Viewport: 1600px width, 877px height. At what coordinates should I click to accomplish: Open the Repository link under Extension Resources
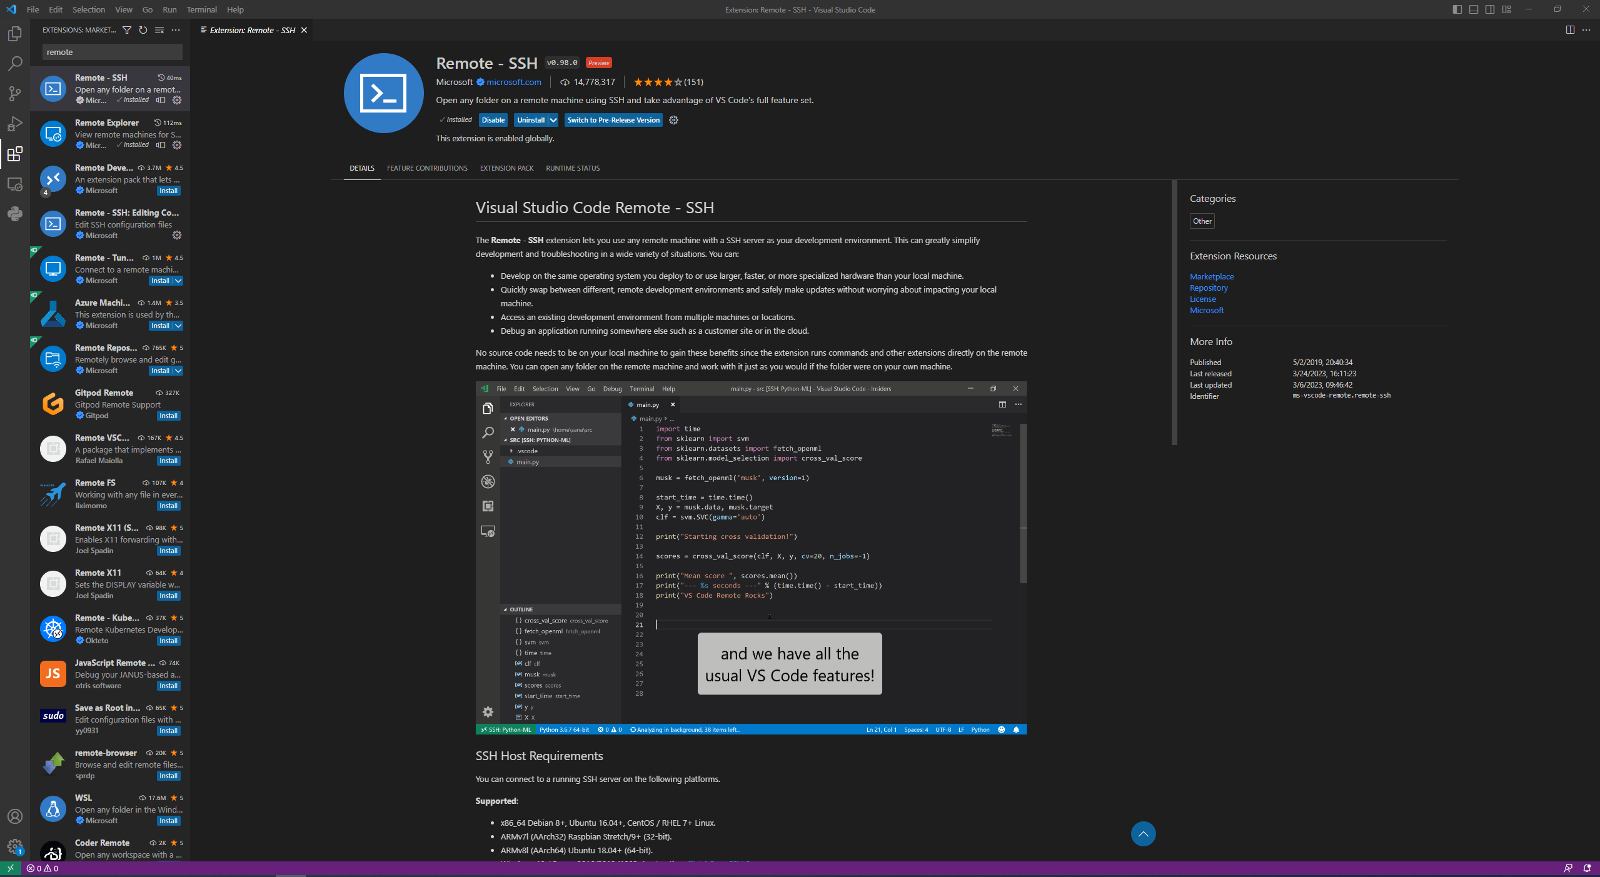pos(1209,288)
